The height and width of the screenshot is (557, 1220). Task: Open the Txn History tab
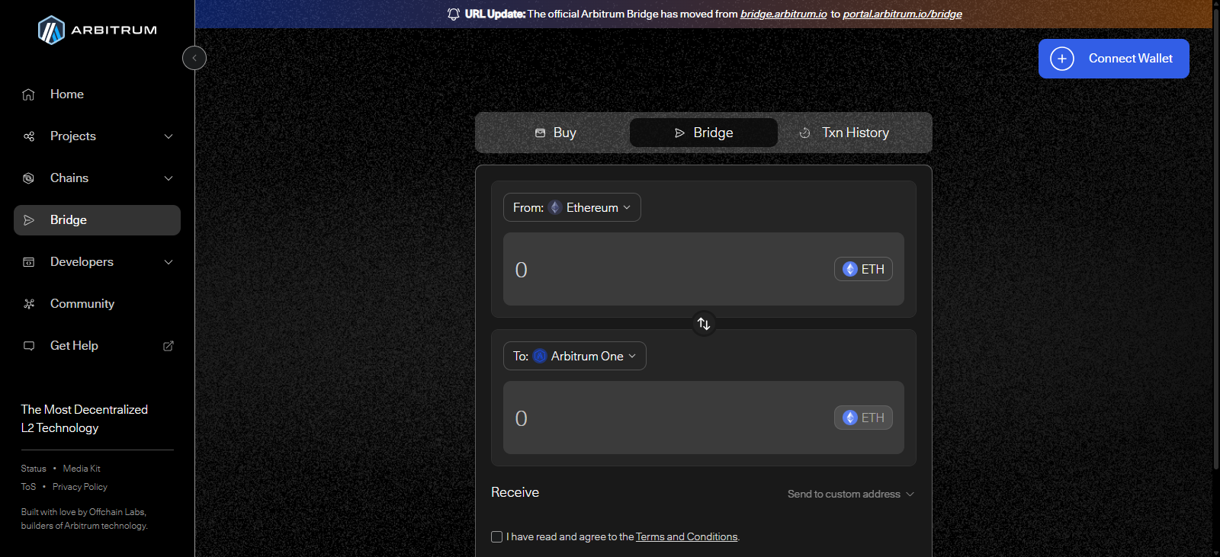point(845,133)
